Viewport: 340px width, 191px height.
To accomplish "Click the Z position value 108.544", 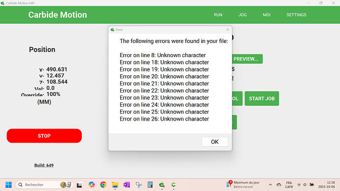I will pos(57,82).
